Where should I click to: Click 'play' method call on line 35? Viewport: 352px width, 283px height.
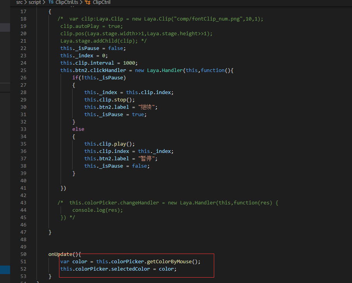120,144
